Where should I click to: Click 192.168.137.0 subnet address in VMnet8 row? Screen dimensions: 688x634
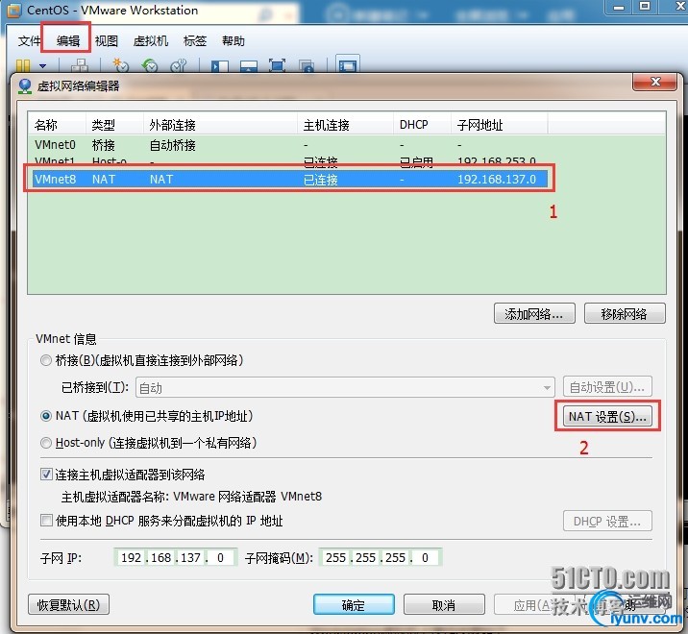pos(497,180)
